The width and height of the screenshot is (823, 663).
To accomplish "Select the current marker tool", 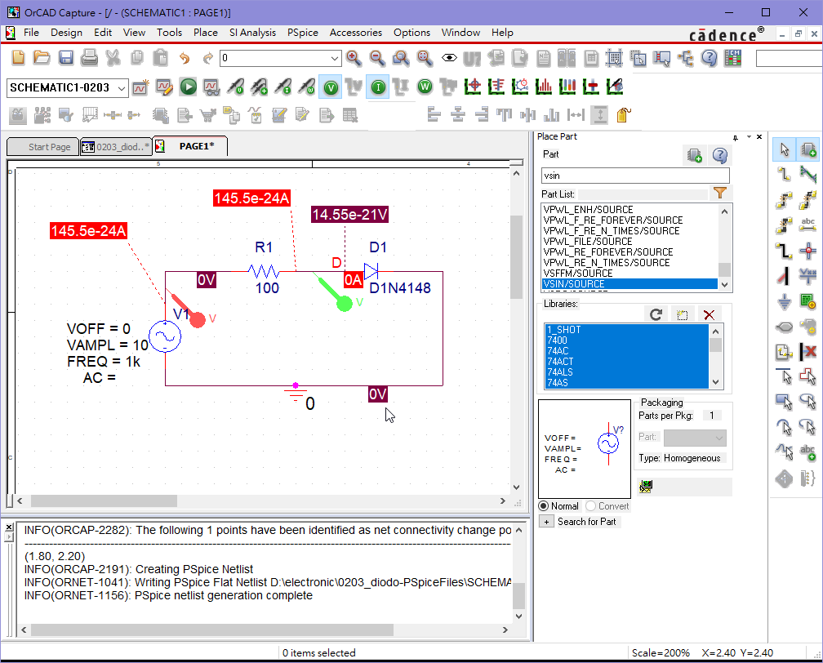I will click(283, 87).
